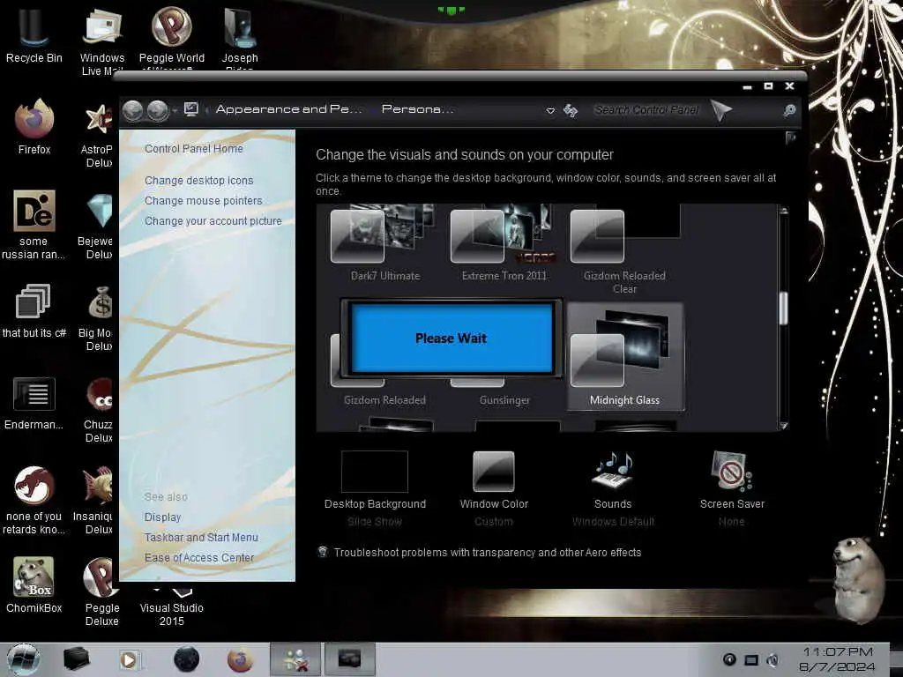The width and height of the screenshot is (903, 677).
Task: Open the media player taskbar icon
Action: [x=129, y=659]
